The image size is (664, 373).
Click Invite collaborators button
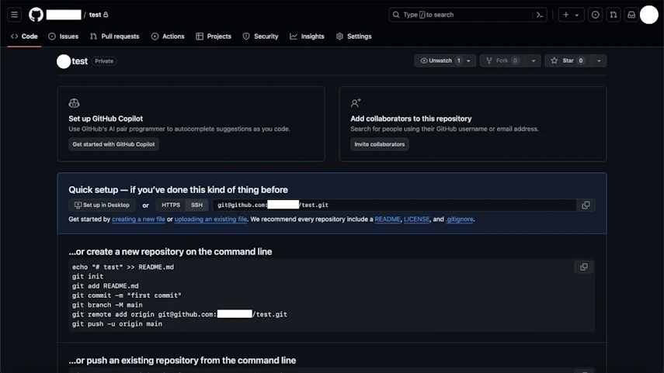point(380,144)
